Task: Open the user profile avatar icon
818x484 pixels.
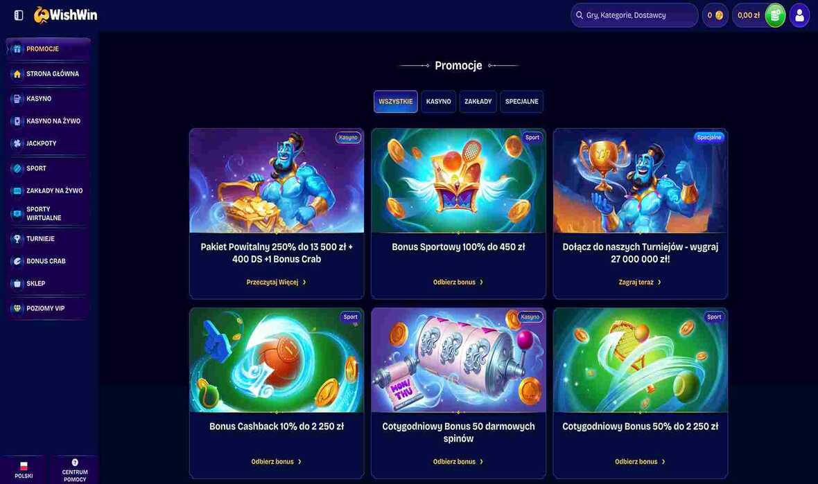Action: pyautogui.click(x=799, y=15)
